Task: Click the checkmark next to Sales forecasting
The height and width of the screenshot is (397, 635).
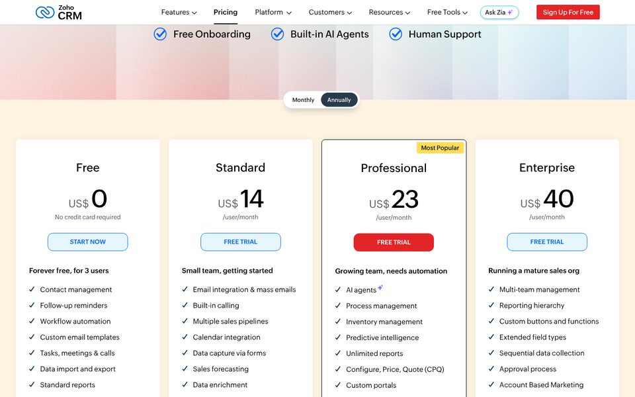Action: coord(185,369)
